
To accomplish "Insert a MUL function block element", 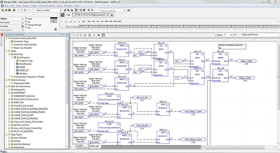I will tap(98, 21).
